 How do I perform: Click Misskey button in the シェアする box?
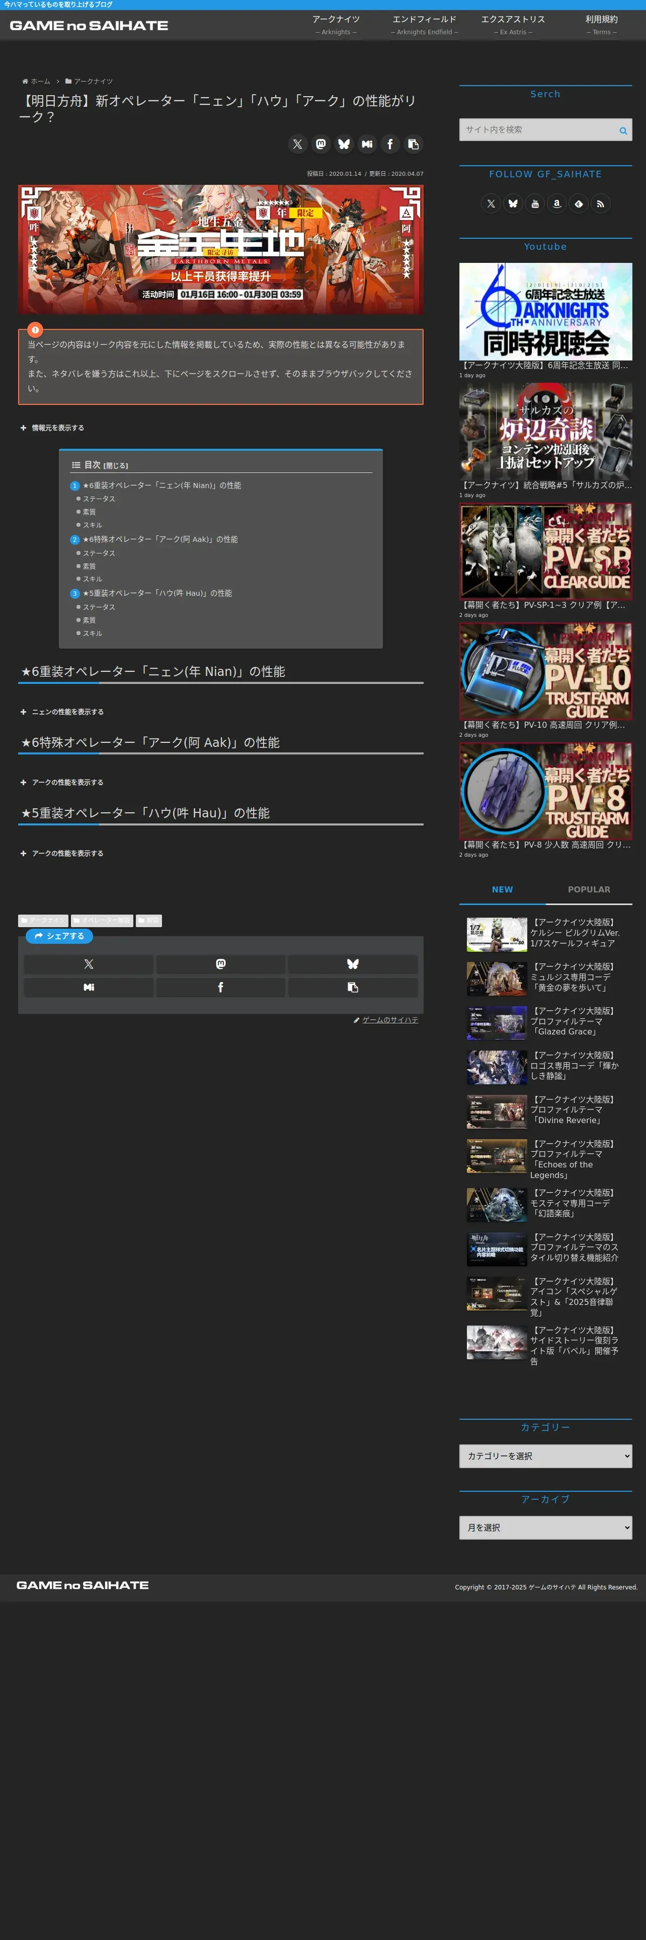point(89,987)
